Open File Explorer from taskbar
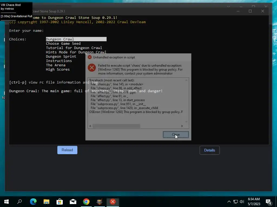The height and width of the screenshot is (207, 277). [47, 202]
